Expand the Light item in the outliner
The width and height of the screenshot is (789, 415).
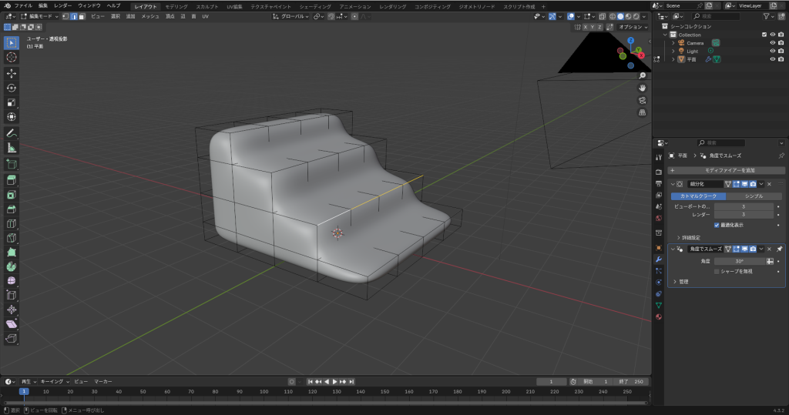tap(673, 51)
